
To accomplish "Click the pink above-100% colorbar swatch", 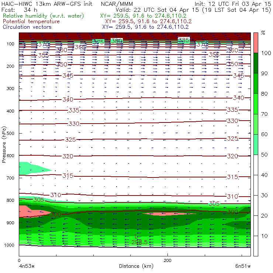I will pyautogui.click(x=256, y=43).
